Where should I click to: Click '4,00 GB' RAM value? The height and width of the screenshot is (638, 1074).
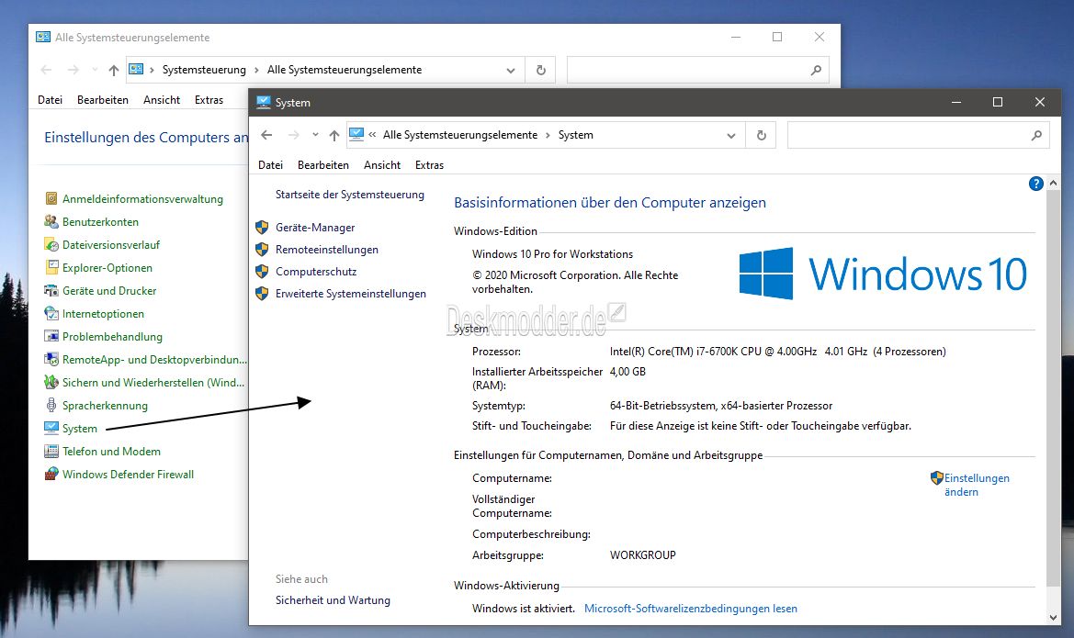627,372
